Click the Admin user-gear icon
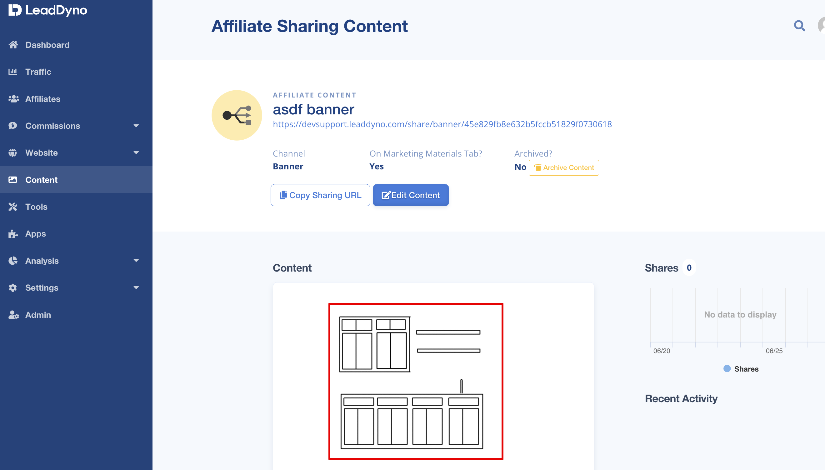This screenshot has width=825, height=470. [x=13, y=315]
